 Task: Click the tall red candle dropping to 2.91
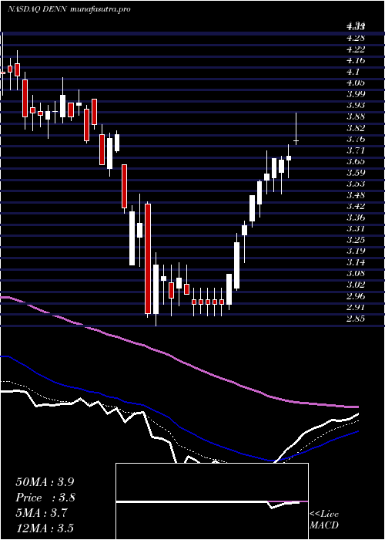pyautogui.click(x=148, y=258)
